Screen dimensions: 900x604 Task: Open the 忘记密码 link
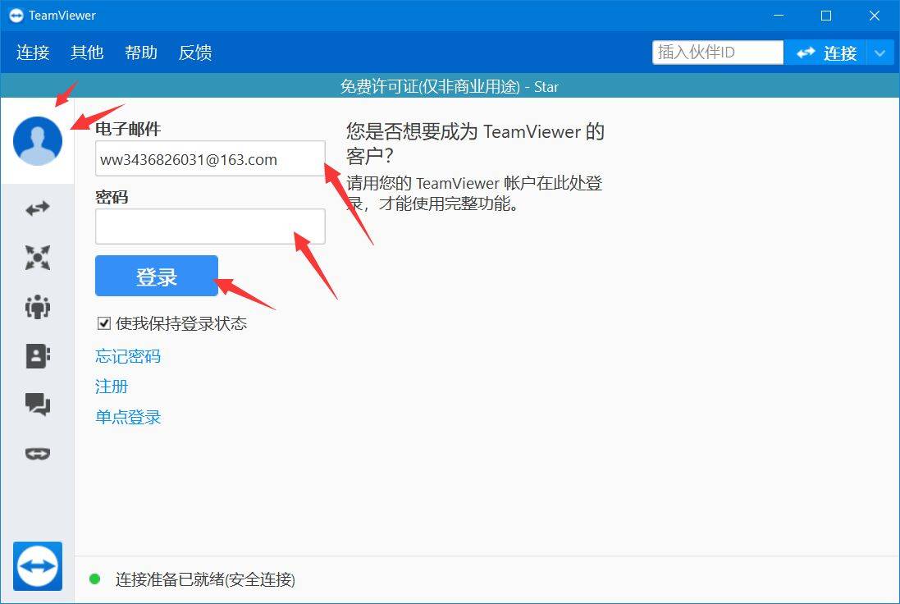click(x=128, y=356)
